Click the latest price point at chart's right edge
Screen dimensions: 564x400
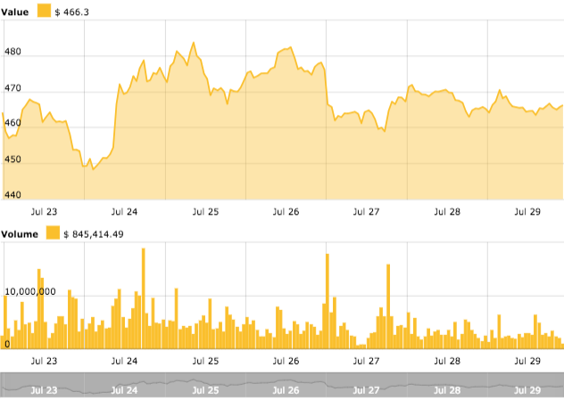tap(561, 106)
